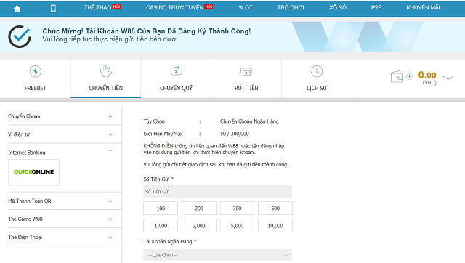Click the 50 / 300,000 limit value
Viewport: 465px width, 263px height.
click(x=235, y=134)
